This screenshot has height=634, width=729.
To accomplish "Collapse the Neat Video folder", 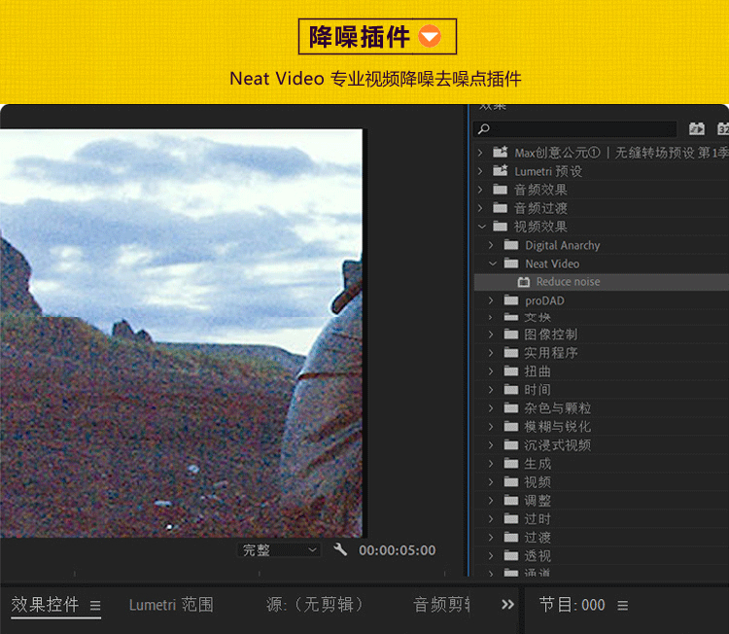I will click(493, 264).
